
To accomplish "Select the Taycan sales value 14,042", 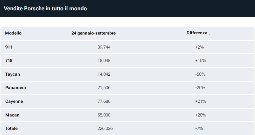I will click(104, 74).
